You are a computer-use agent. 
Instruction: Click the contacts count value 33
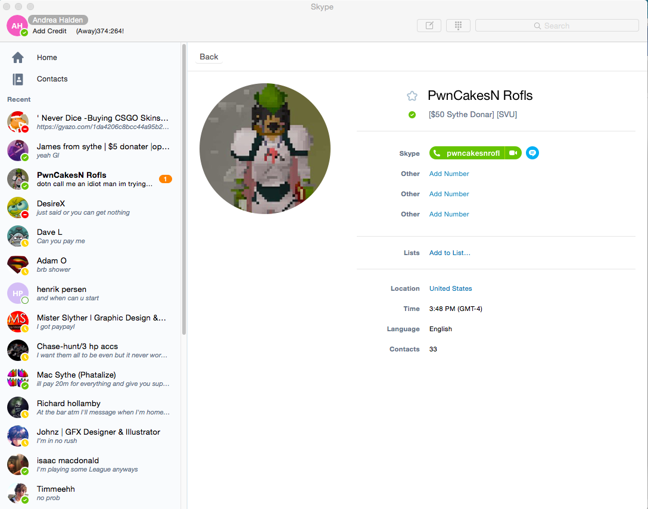[432, 349]
